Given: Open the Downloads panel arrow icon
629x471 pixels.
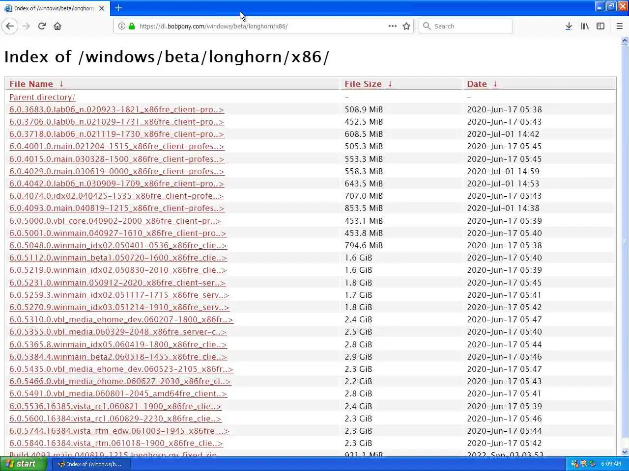Looking at the screenshot, I should coord(569,26).
